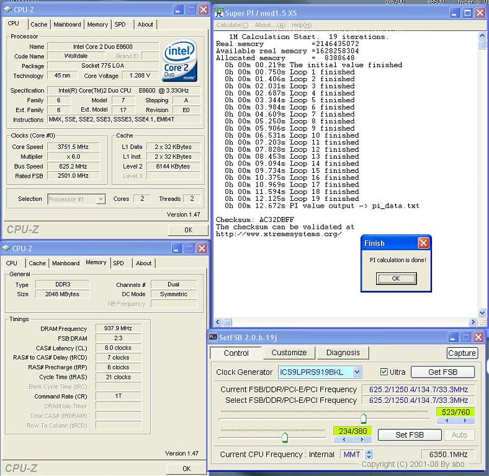Change the MMT frequency spinner
The image size is (489, 476).
[369, 454]
